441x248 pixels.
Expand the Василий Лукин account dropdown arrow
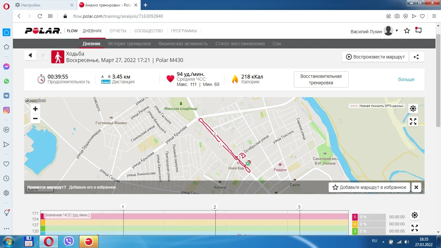pos(397,31)
